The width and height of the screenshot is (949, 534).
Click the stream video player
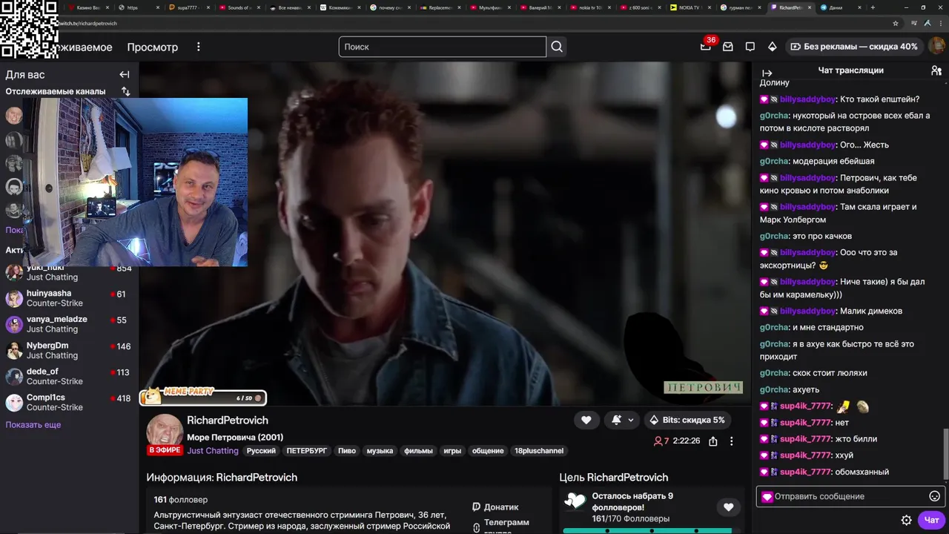445,234
